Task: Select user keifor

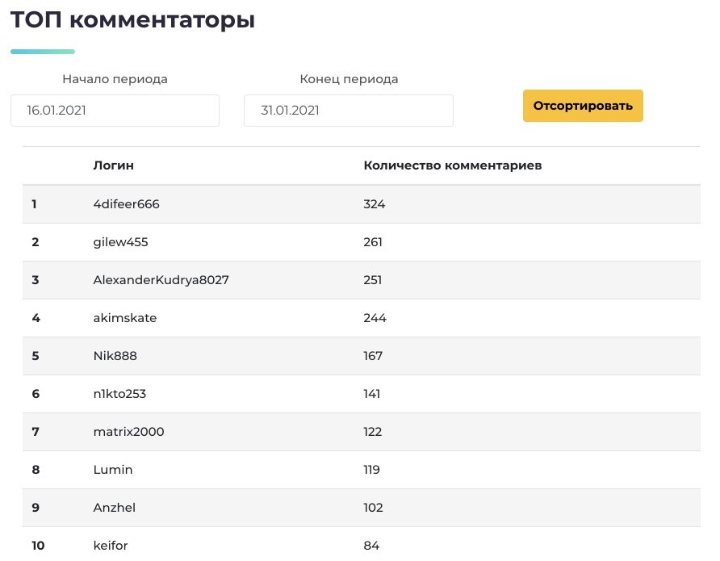Action: coord(111,546)
